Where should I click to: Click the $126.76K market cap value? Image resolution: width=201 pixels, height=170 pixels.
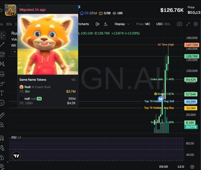[x=172, y=10]
